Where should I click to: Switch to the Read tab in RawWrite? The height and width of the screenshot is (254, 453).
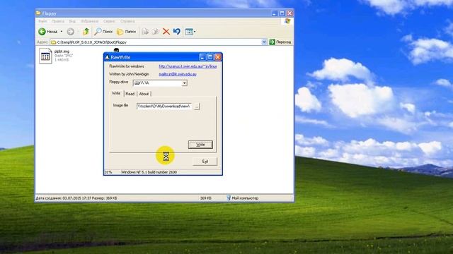click(x=130, y=94)
